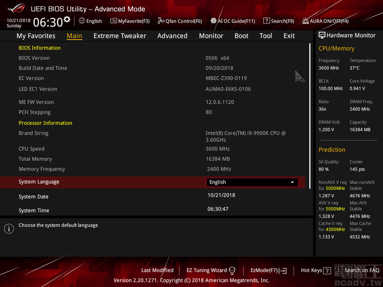Viewport: 383px width, 287px height.
Task: Click the Build Date and Time row
Action: point(153,68)
